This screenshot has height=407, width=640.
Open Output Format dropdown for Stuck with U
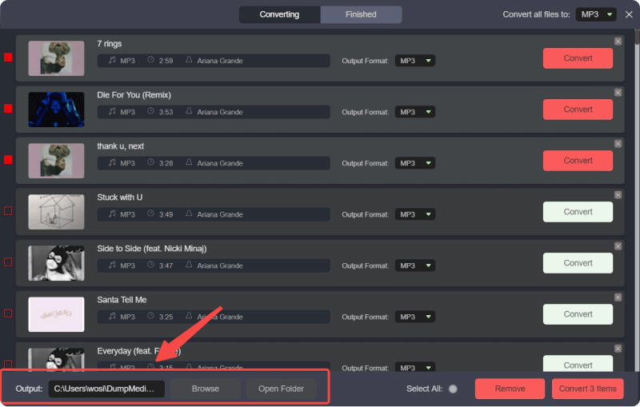click(x=414, y=214)
